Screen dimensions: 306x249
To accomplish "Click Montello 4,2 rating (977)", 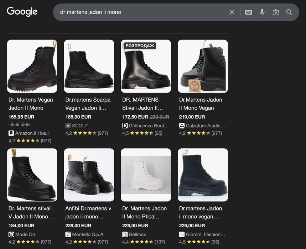I will tap(87, 242).
